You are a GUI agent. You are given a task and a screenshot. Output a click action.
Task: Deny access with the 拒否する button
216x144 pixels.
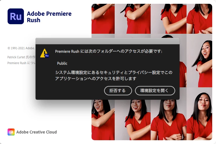tap(118, 91)
